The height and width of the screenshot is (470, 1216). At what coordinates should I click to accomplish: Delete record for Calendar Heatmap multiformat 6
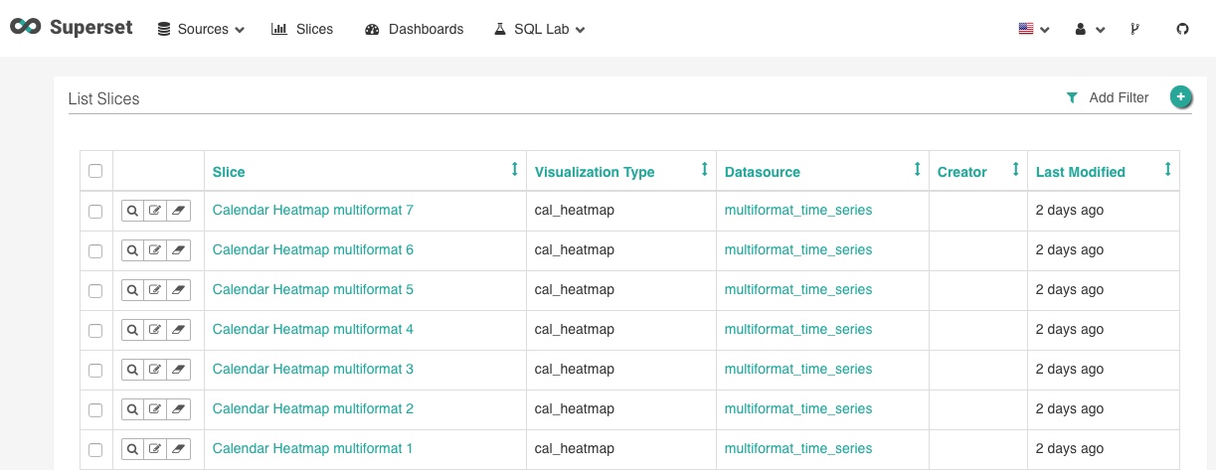tap(179, 250)
